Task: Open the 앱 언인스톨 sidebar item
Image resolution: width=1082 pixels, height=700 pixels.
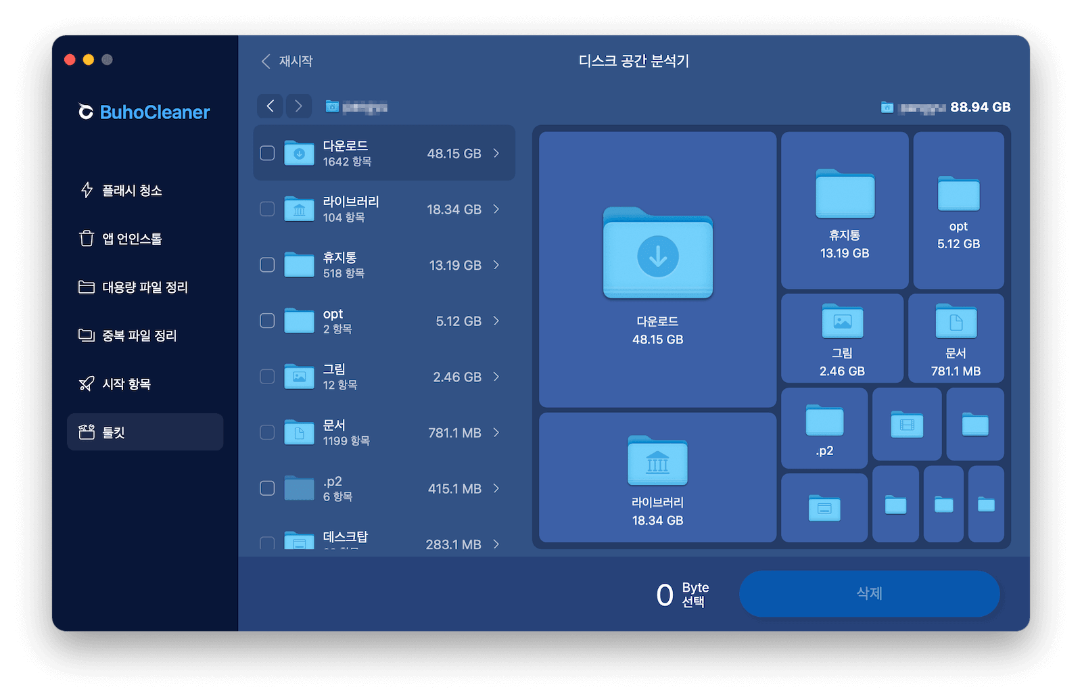Action: pyautogui.click(x=145, y=239)
